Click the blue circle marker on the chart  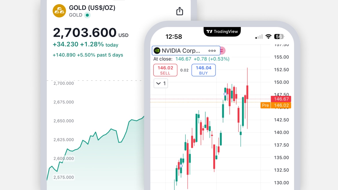tap(225, 94)
